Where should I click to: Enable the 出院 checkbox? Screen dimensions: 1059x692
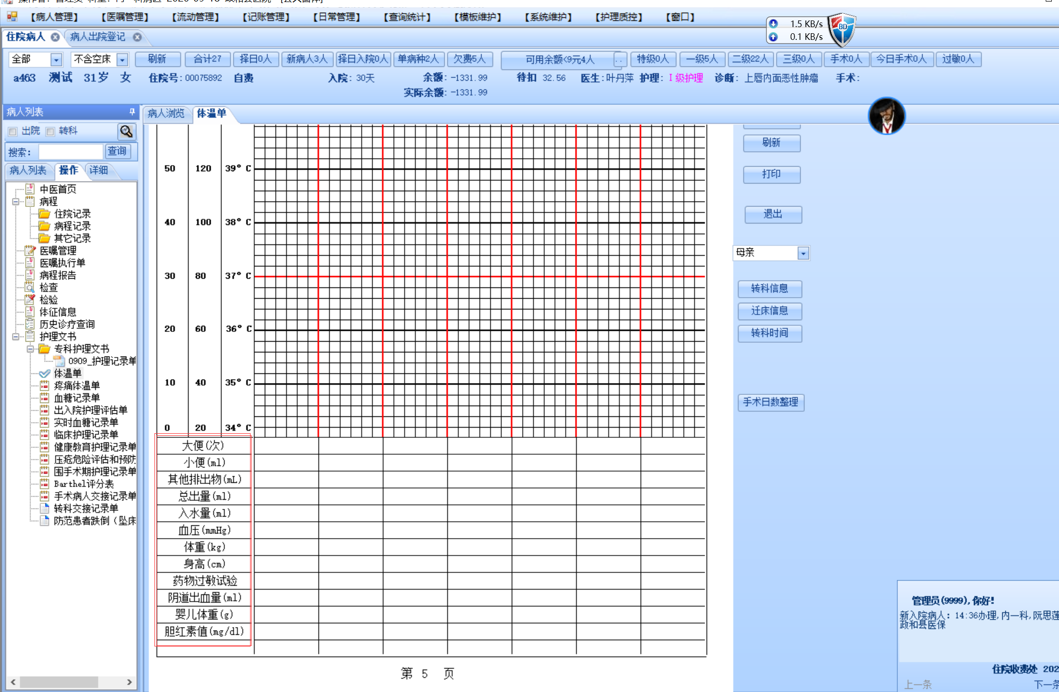(x=13, y=131)
